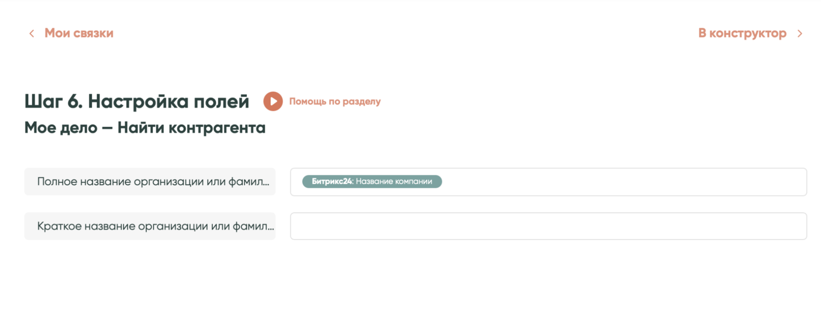The width and height of the screenshot is (821, 313).
Task: Click the word Найти контрагента in the subheading
Action: 191,128
